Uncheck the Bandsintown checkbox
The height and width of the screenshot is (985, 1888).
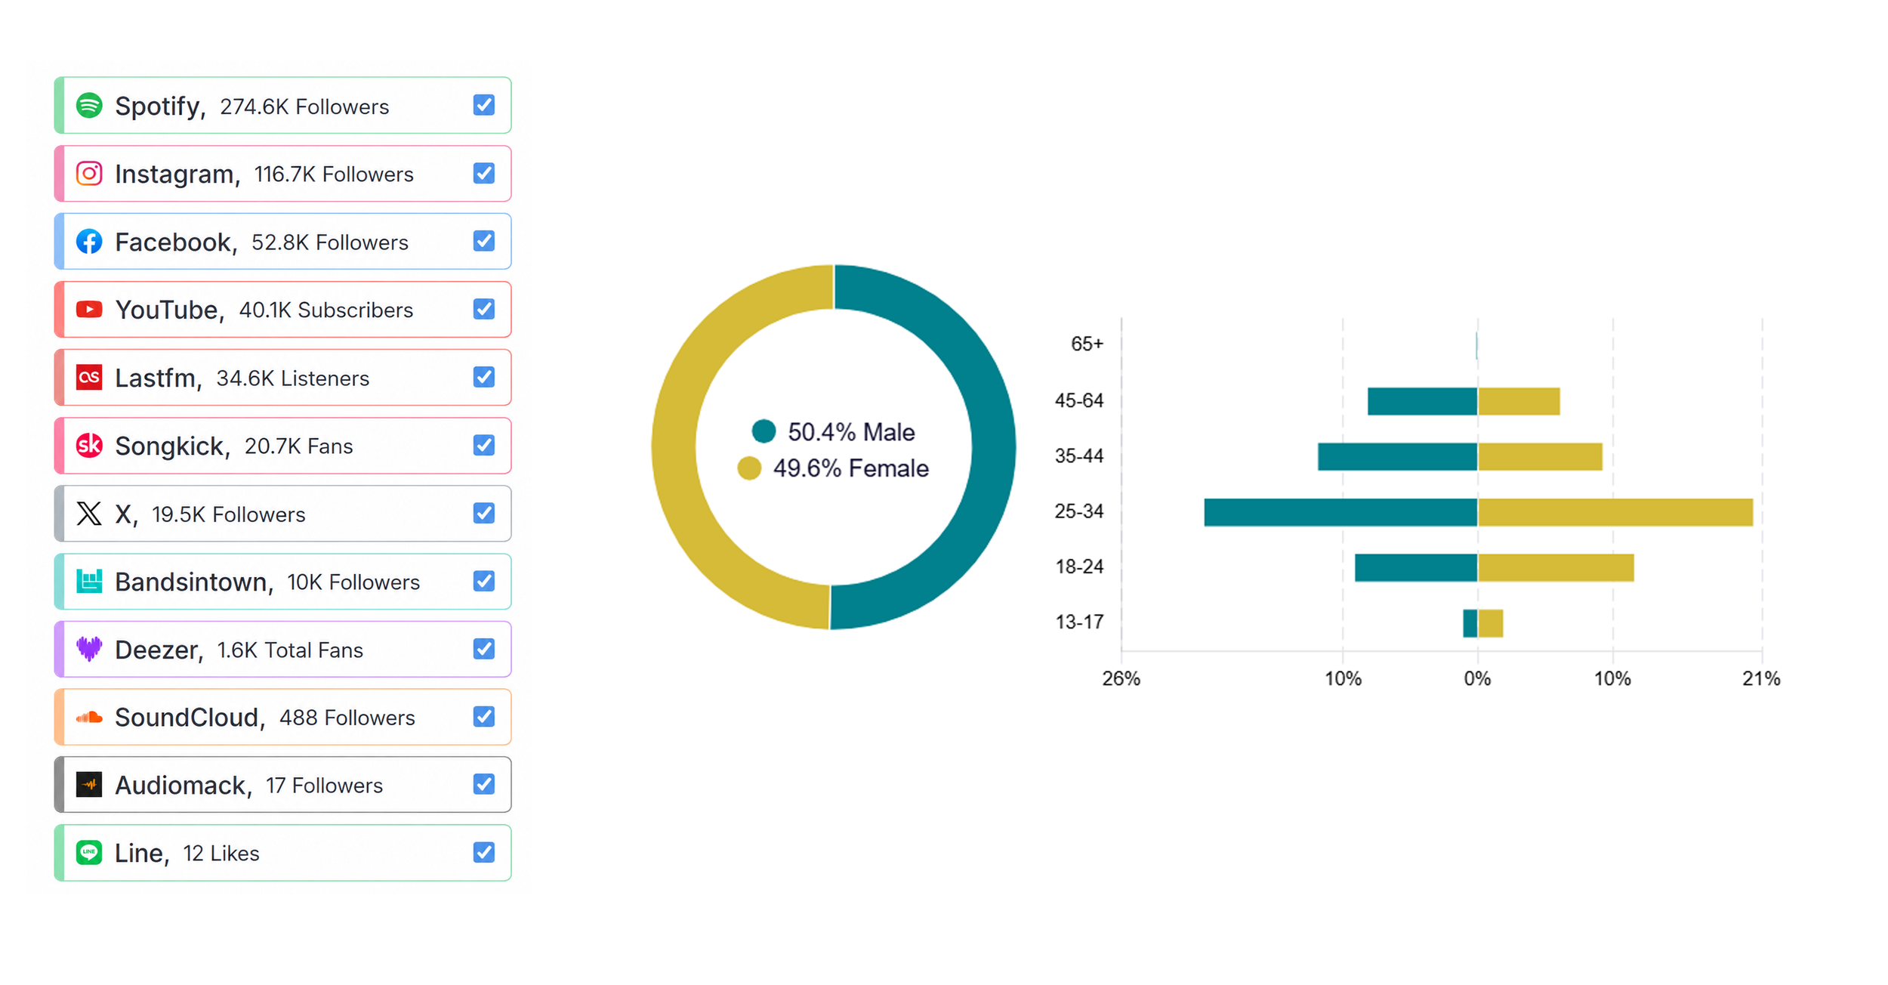tap(484, 581)
